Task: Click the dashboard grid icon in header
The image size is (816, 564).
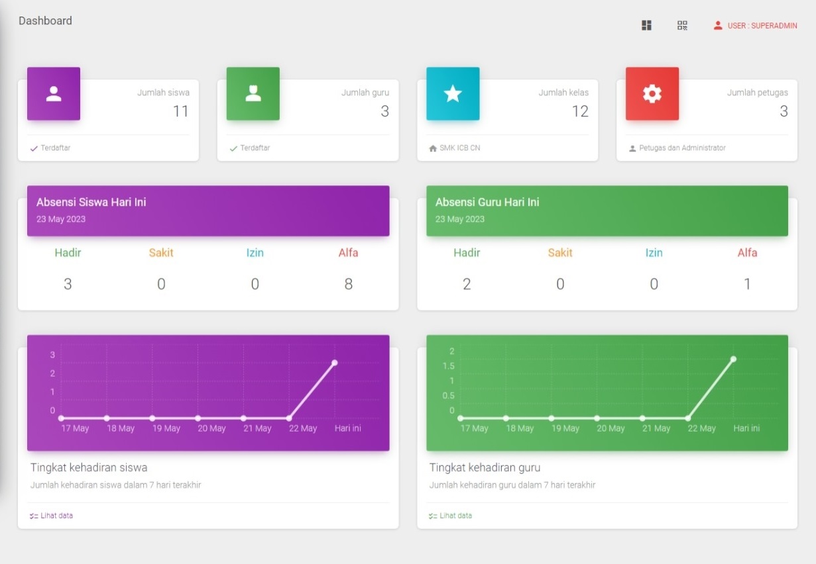Action: 646,25
